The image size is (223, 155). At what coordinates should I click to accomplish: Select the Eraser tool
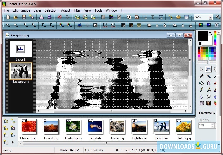[215, 83]
